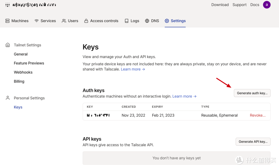Open Webhooks settings page
The image size is (279, 167).
(x=23, y=72)
